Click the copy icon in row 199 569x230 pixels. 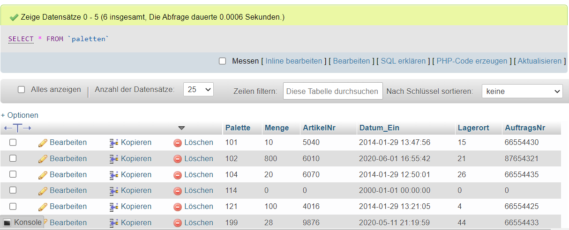pyautogui.click(x=114, y=223)
